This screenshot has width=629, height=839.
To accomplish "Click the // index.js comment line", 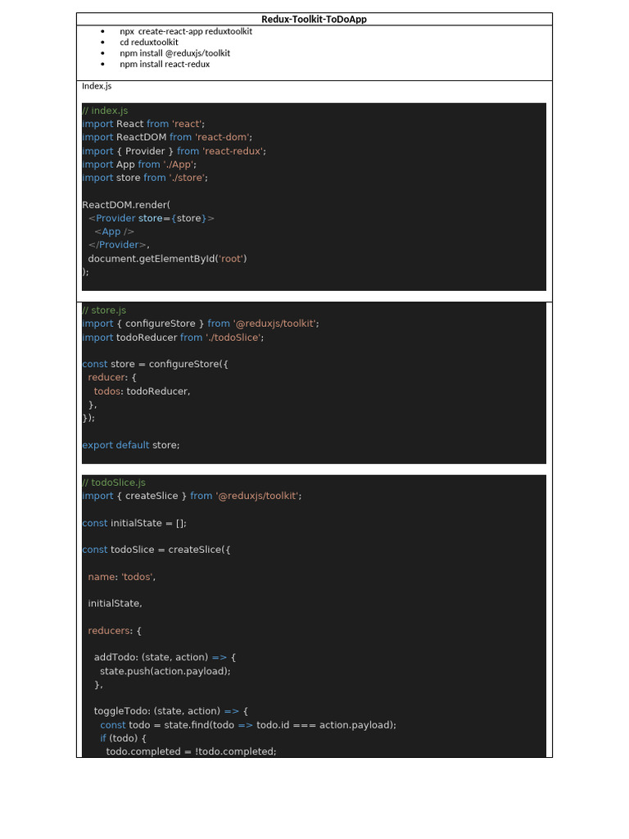I will (106, 111).
